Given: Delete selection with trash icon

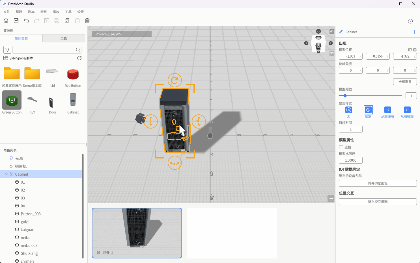Looking at the screenshot, I should point(87,21).
